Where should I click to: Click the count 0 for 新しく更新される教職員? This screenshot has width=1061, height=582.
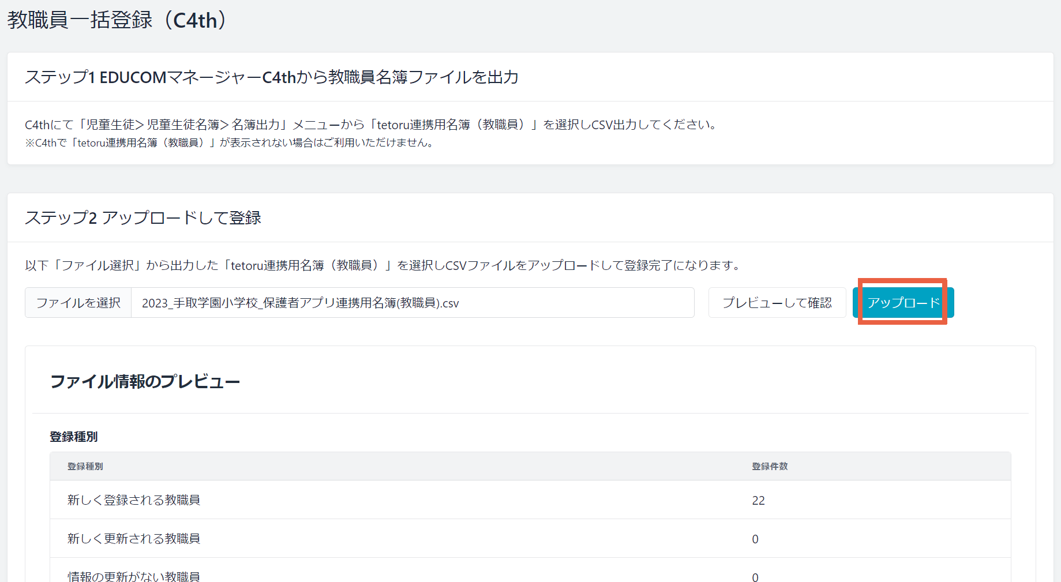(755, 539)
